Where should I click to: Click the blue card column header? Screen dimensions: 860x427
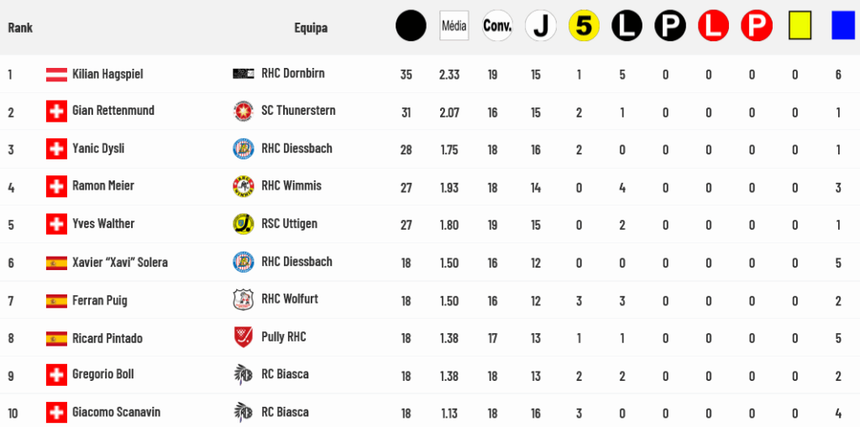(842, 26)
